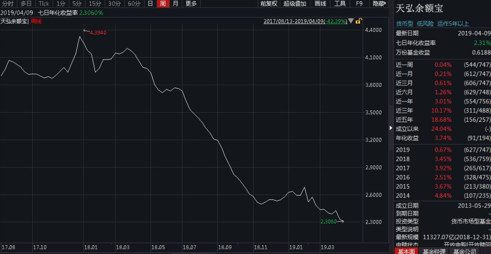Click the 3.5000 price axis label
The image size is (491, 254).
(x=374, y=112)
